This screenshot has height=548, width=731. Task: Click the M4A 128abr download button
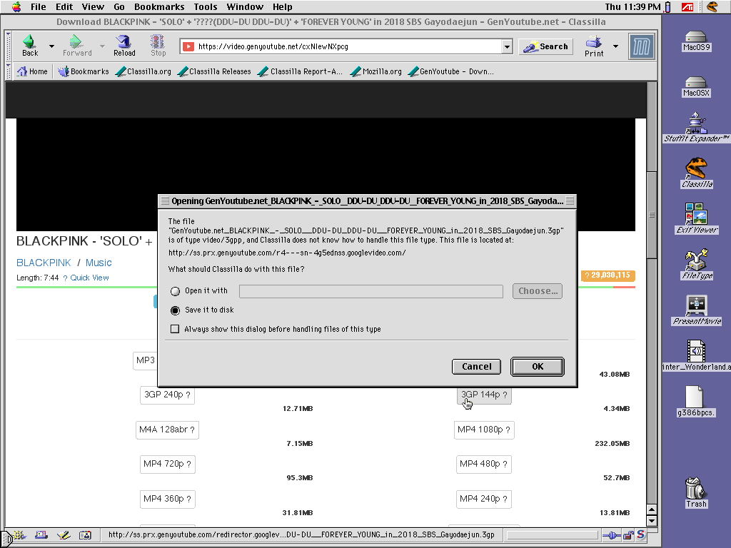(167, 430)
